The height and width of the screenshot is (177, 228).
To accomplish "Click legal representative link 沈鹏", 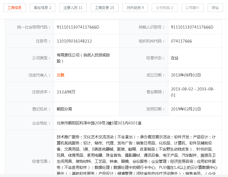I will pos(61,75).
